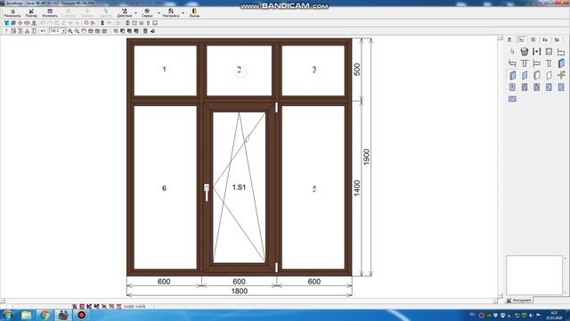Select the opening type icon with red dot
This screenshot has height=321, width=570.
click(513, 87)
